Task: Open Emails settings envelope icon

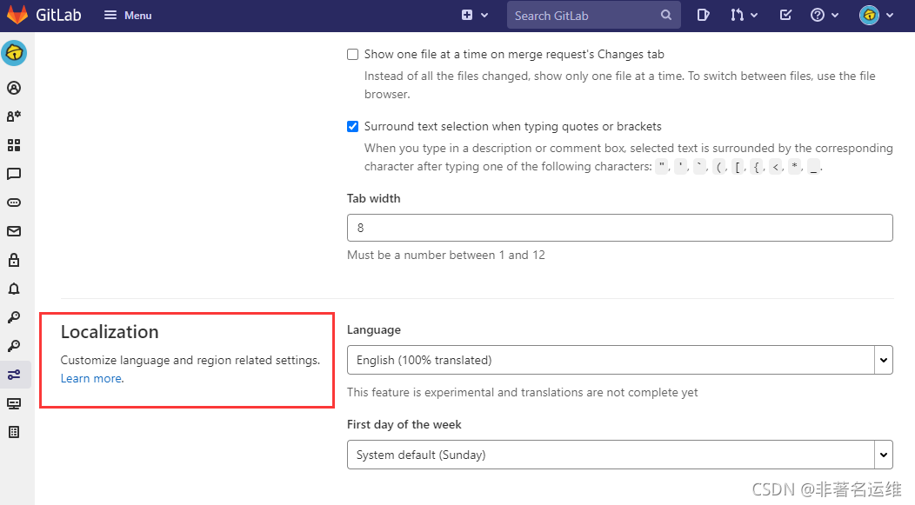Action: point(14,231)
